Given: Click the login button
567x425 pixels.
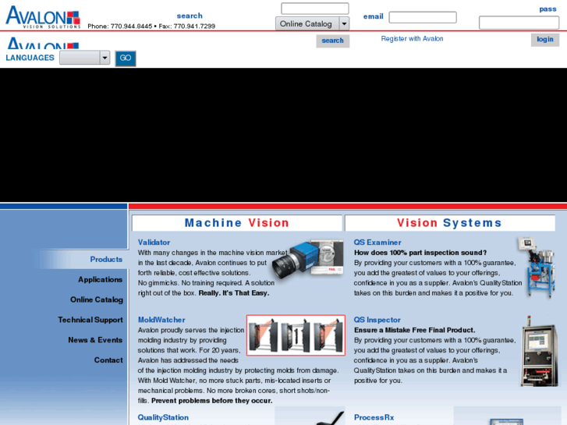Looking at the screenshot, I should (544, 40).
